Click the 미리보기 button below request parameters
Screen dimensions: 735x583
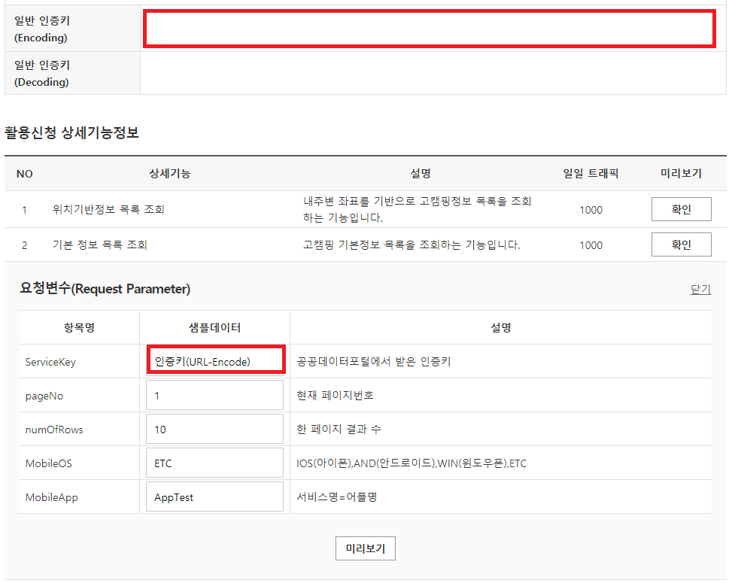(365, 548)
